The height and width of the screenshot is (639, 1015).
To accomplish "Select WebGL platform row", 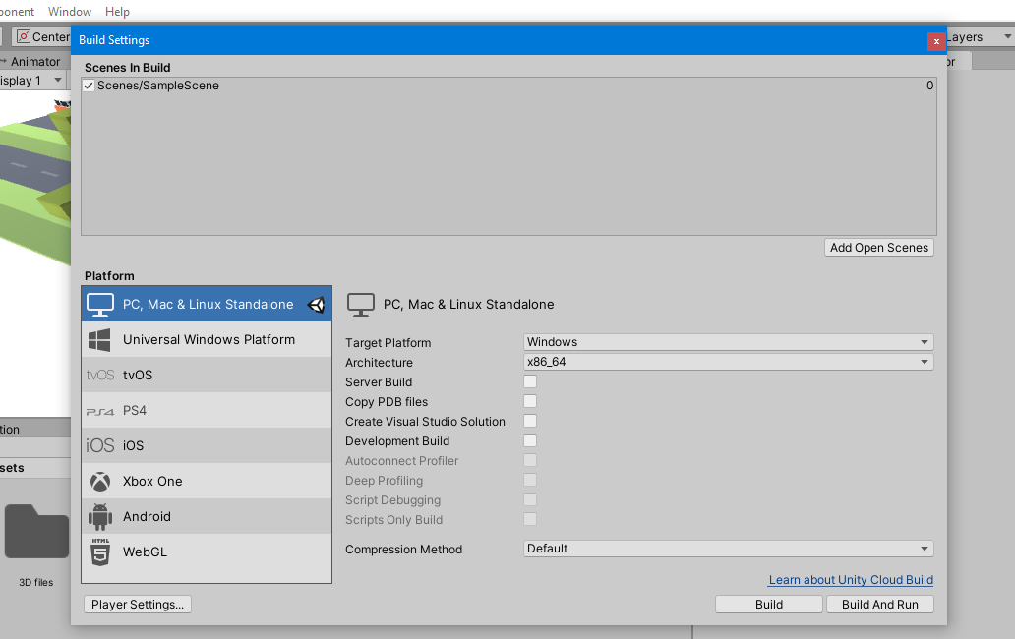I will 207,552.
